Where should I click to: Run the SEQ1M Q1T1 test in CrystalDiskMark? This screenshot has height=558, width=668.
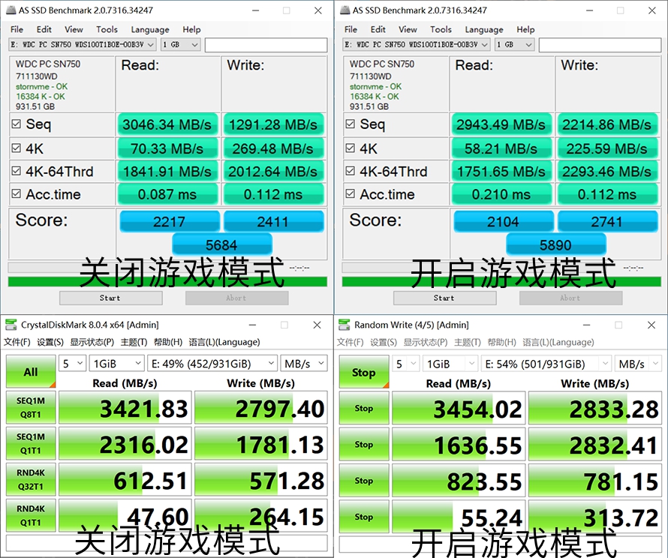[31, 443]
